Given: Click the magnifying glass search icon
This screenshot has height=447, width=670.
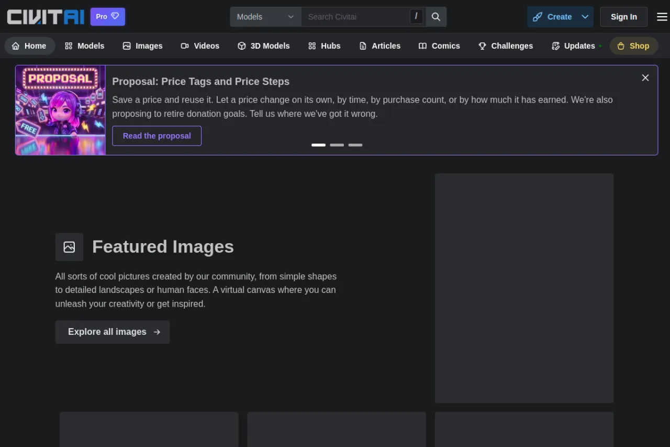Looking at the screenshot, I should (436, 17).
